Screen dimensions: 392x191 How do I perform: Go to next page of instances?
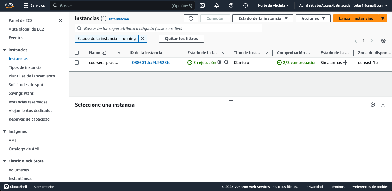(372, 41)
